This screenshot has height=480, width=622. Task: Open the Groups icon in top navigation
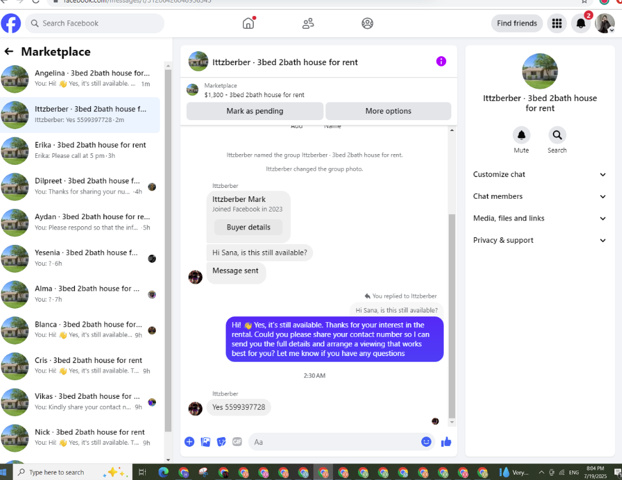tap(368, 24)
